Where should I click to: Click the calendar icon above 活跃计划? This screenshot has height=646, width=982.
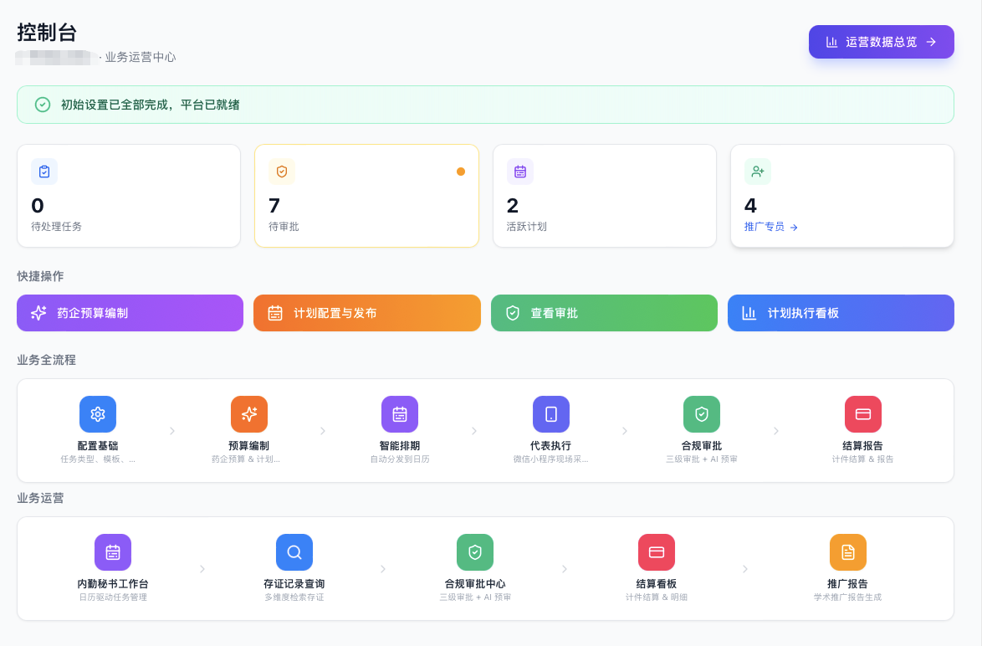click(519, 172)
